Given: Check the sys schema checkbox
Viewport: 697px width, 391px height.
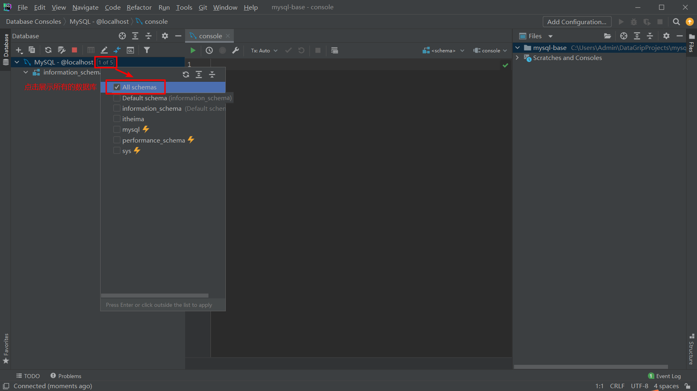Looking at the screenshot, I should pyautogui.click(x=117, y=151).
